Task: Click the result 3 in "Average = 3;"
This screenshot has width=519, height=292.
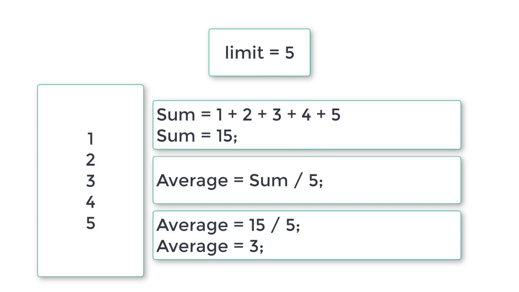Action: click(x=254, y=246)
